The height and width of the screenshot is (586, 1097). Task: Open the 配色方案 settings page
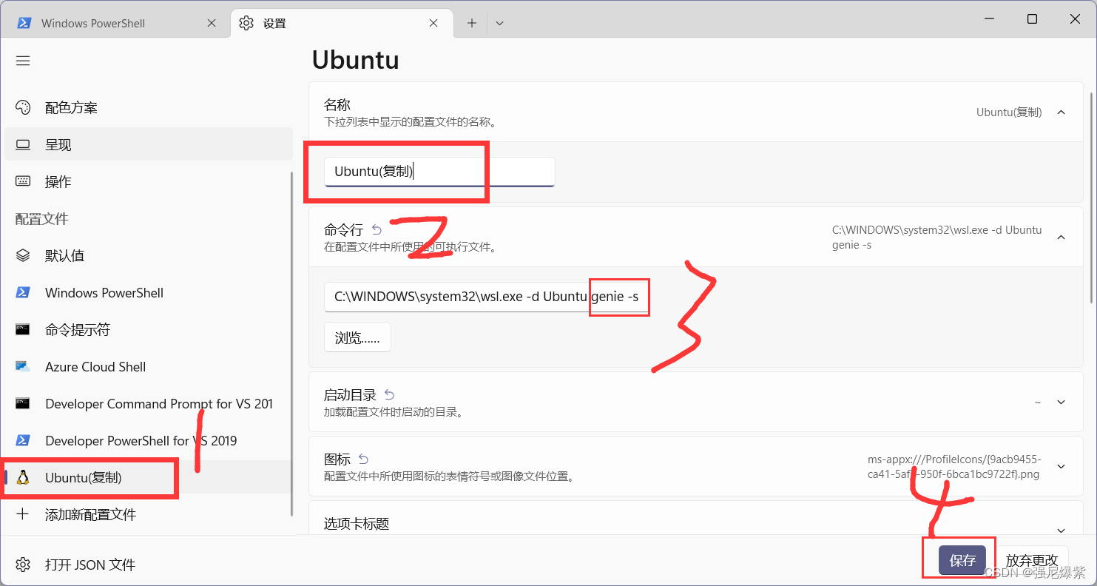click(149, 107)
